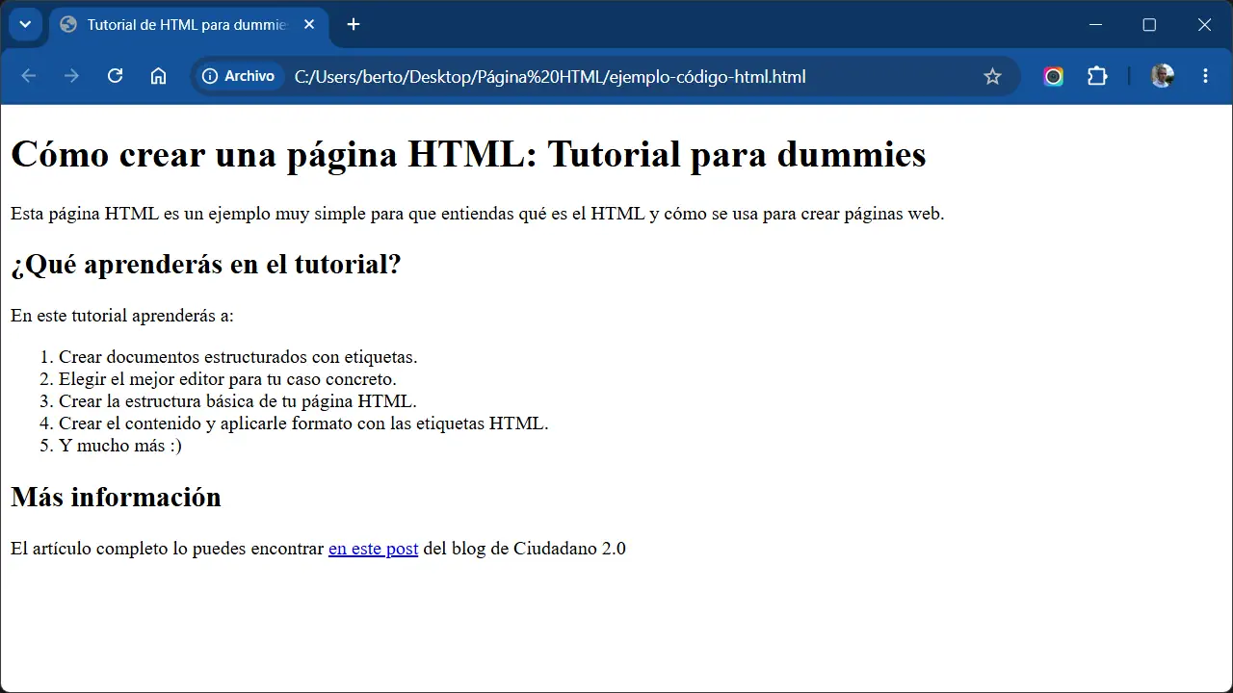Click the text 'del blog de Ciudadano 2.0'
This screenshot has height=693, width=1233.
(x=524, y=549)
